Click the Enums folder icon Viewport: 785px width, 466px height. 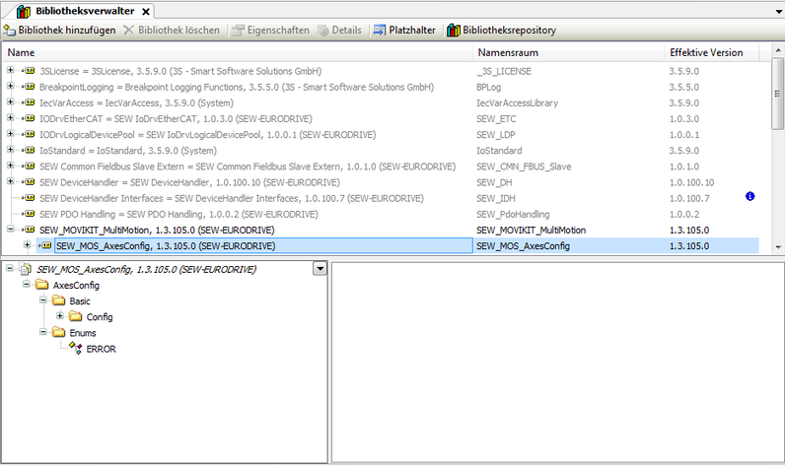coord(58,333)
